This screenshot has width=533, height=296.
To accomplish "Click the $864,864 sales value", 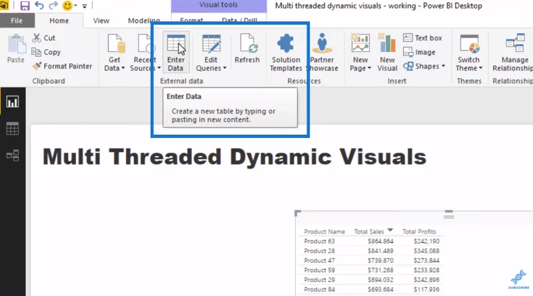I will [380, 241].
